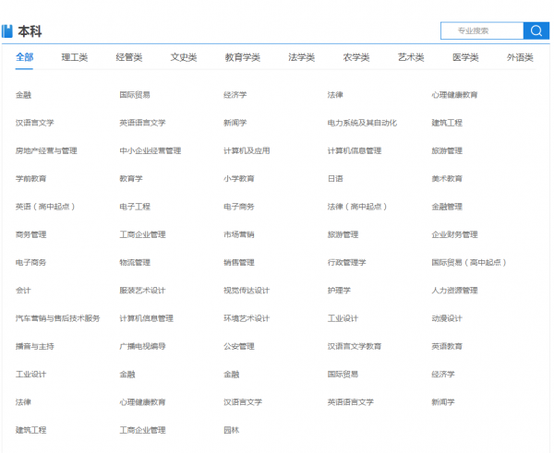Choose the 物流管理 major
The width and height of the screenshot is (554, 453).
pyautogui.click(x=135, y=262)
